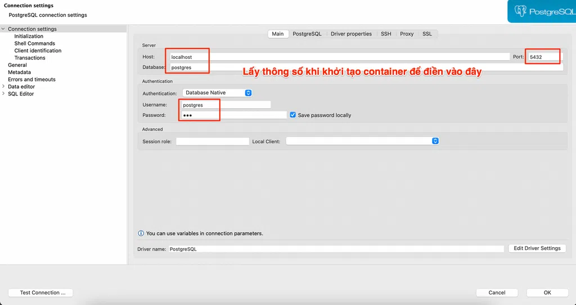Click the Database input field
Viewport: 576px width, 305px height.
coord(366,67)
